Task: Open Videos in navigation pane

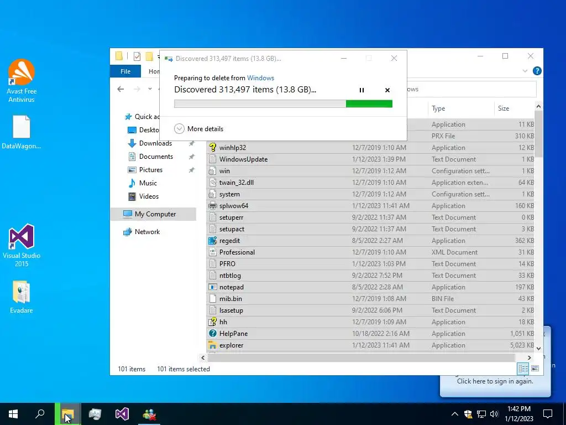Action: [149, 196]
